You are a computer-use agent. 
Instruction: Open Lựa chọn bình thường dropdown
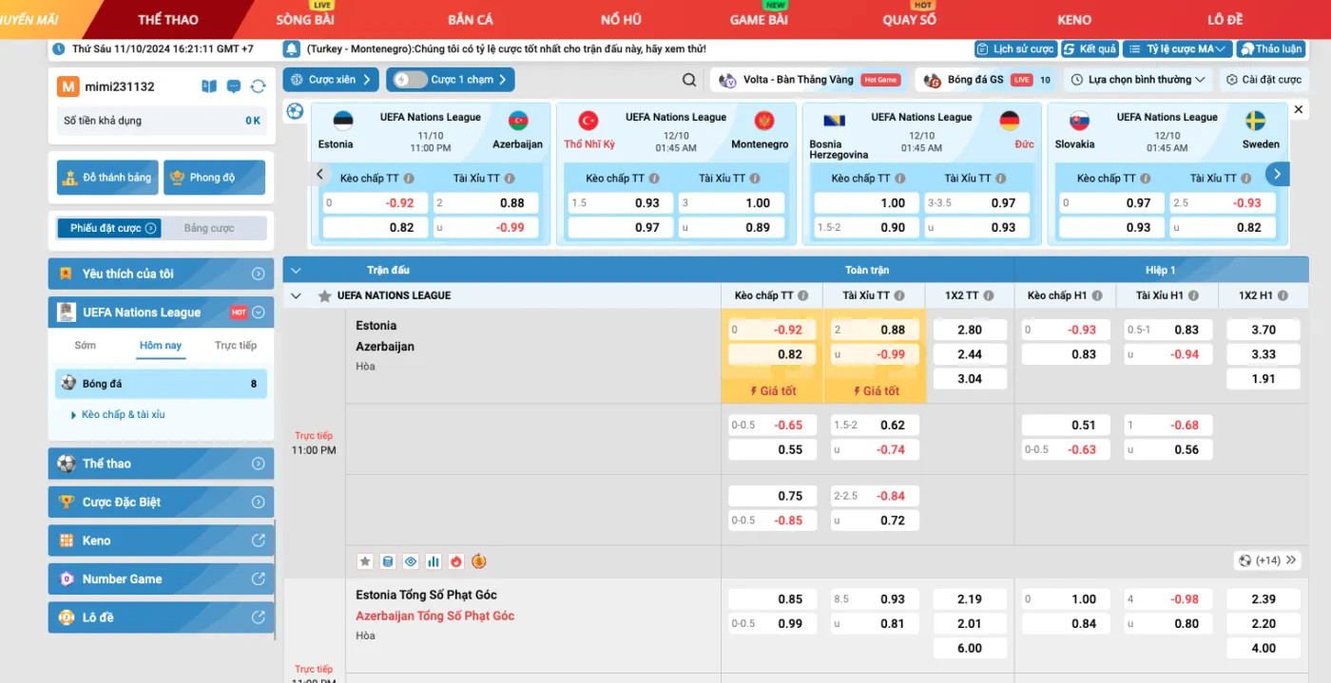coord(1138,80)
